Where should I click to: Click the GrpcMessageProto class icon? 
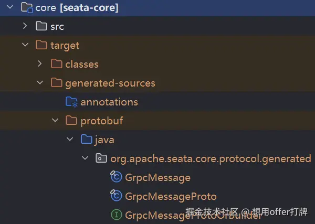click(116, 196)
